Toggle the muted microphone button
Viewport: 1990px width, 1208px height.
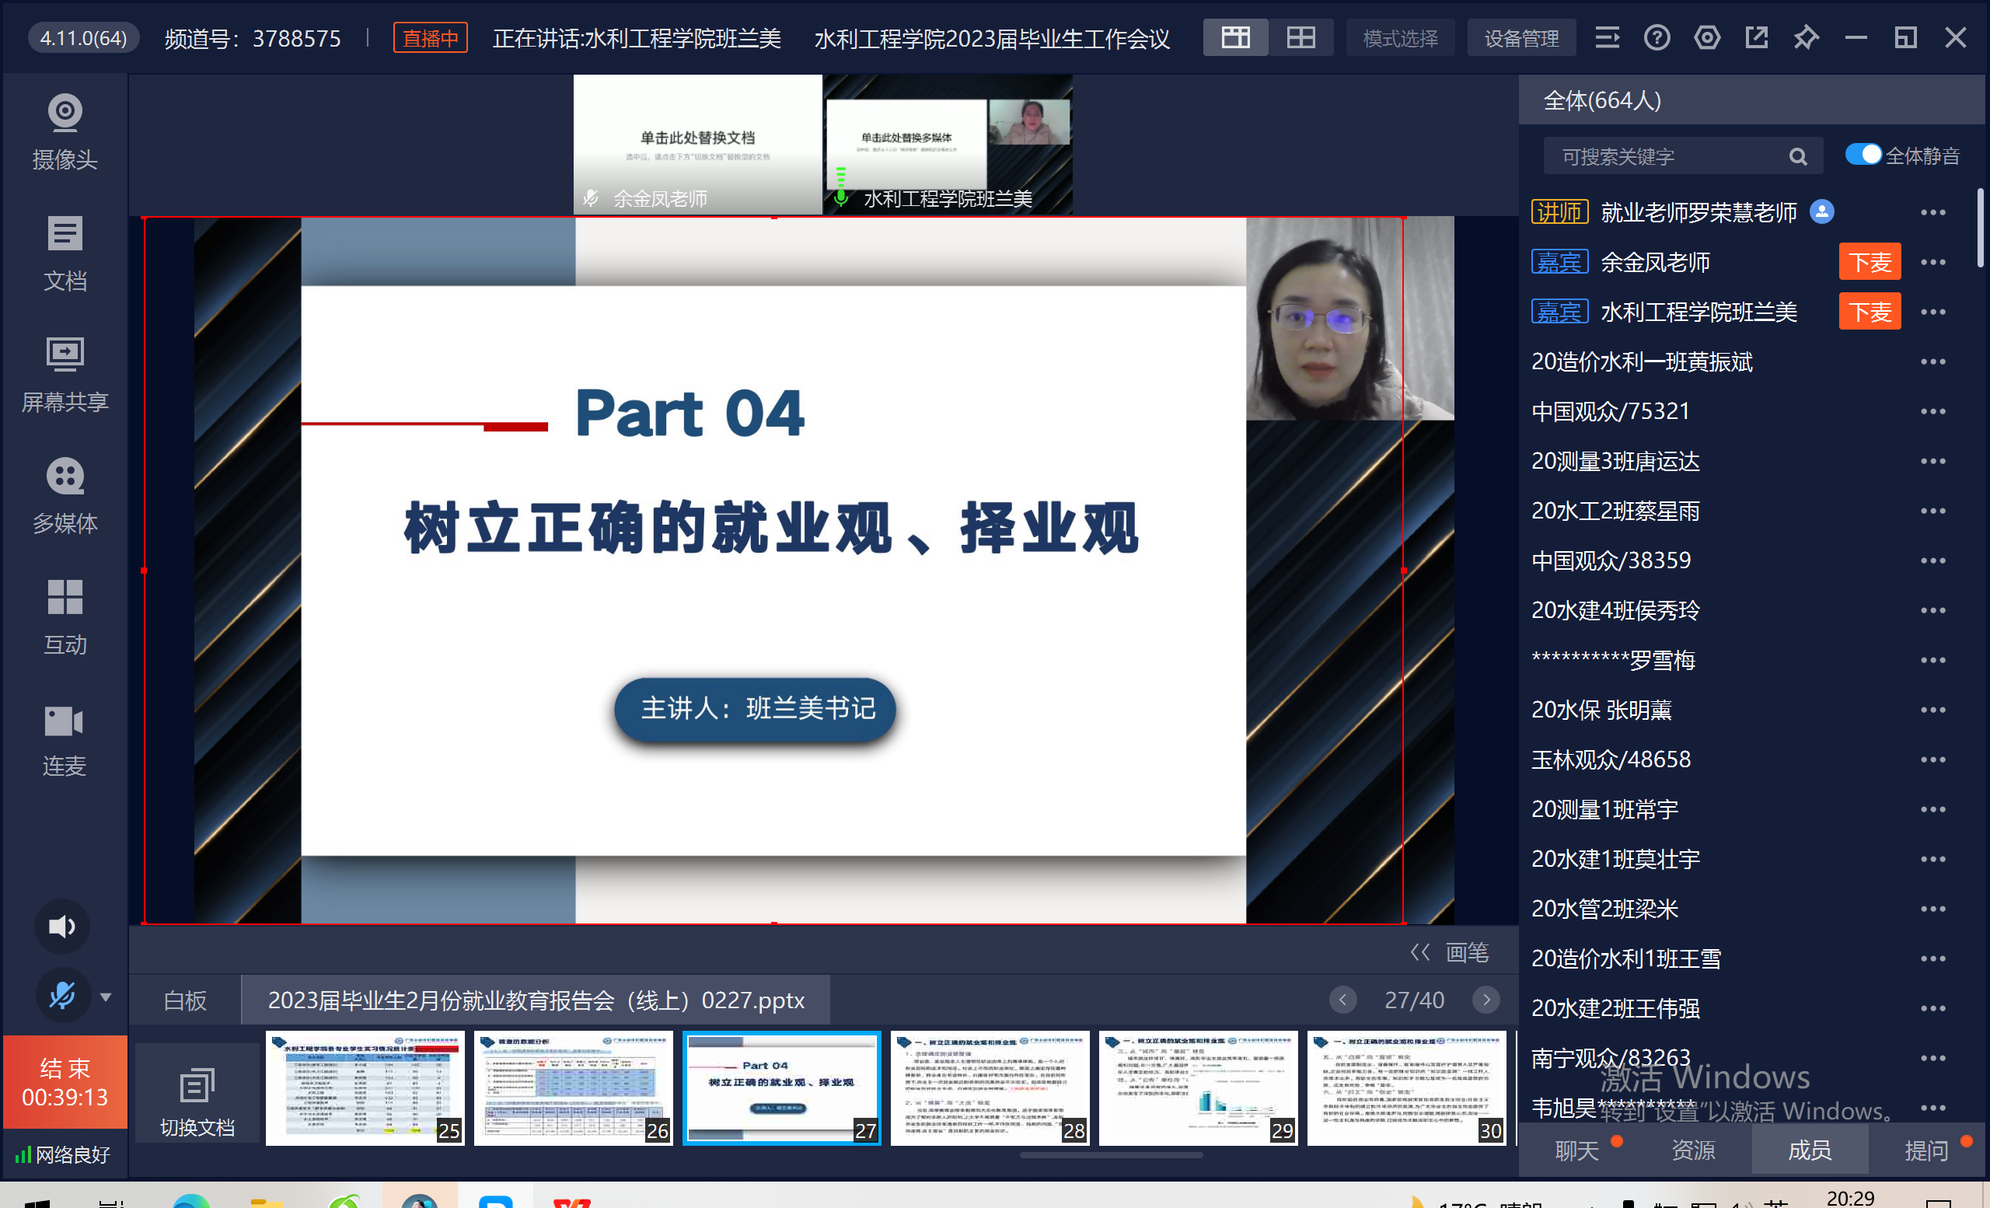pos(62,996)
